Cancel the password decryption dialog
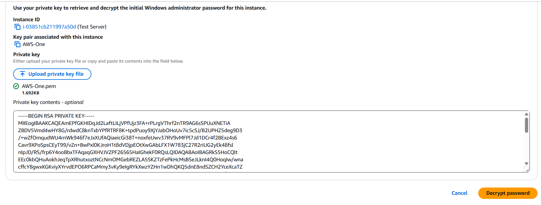This screenshot has width=541, height=205. (459, 193)
